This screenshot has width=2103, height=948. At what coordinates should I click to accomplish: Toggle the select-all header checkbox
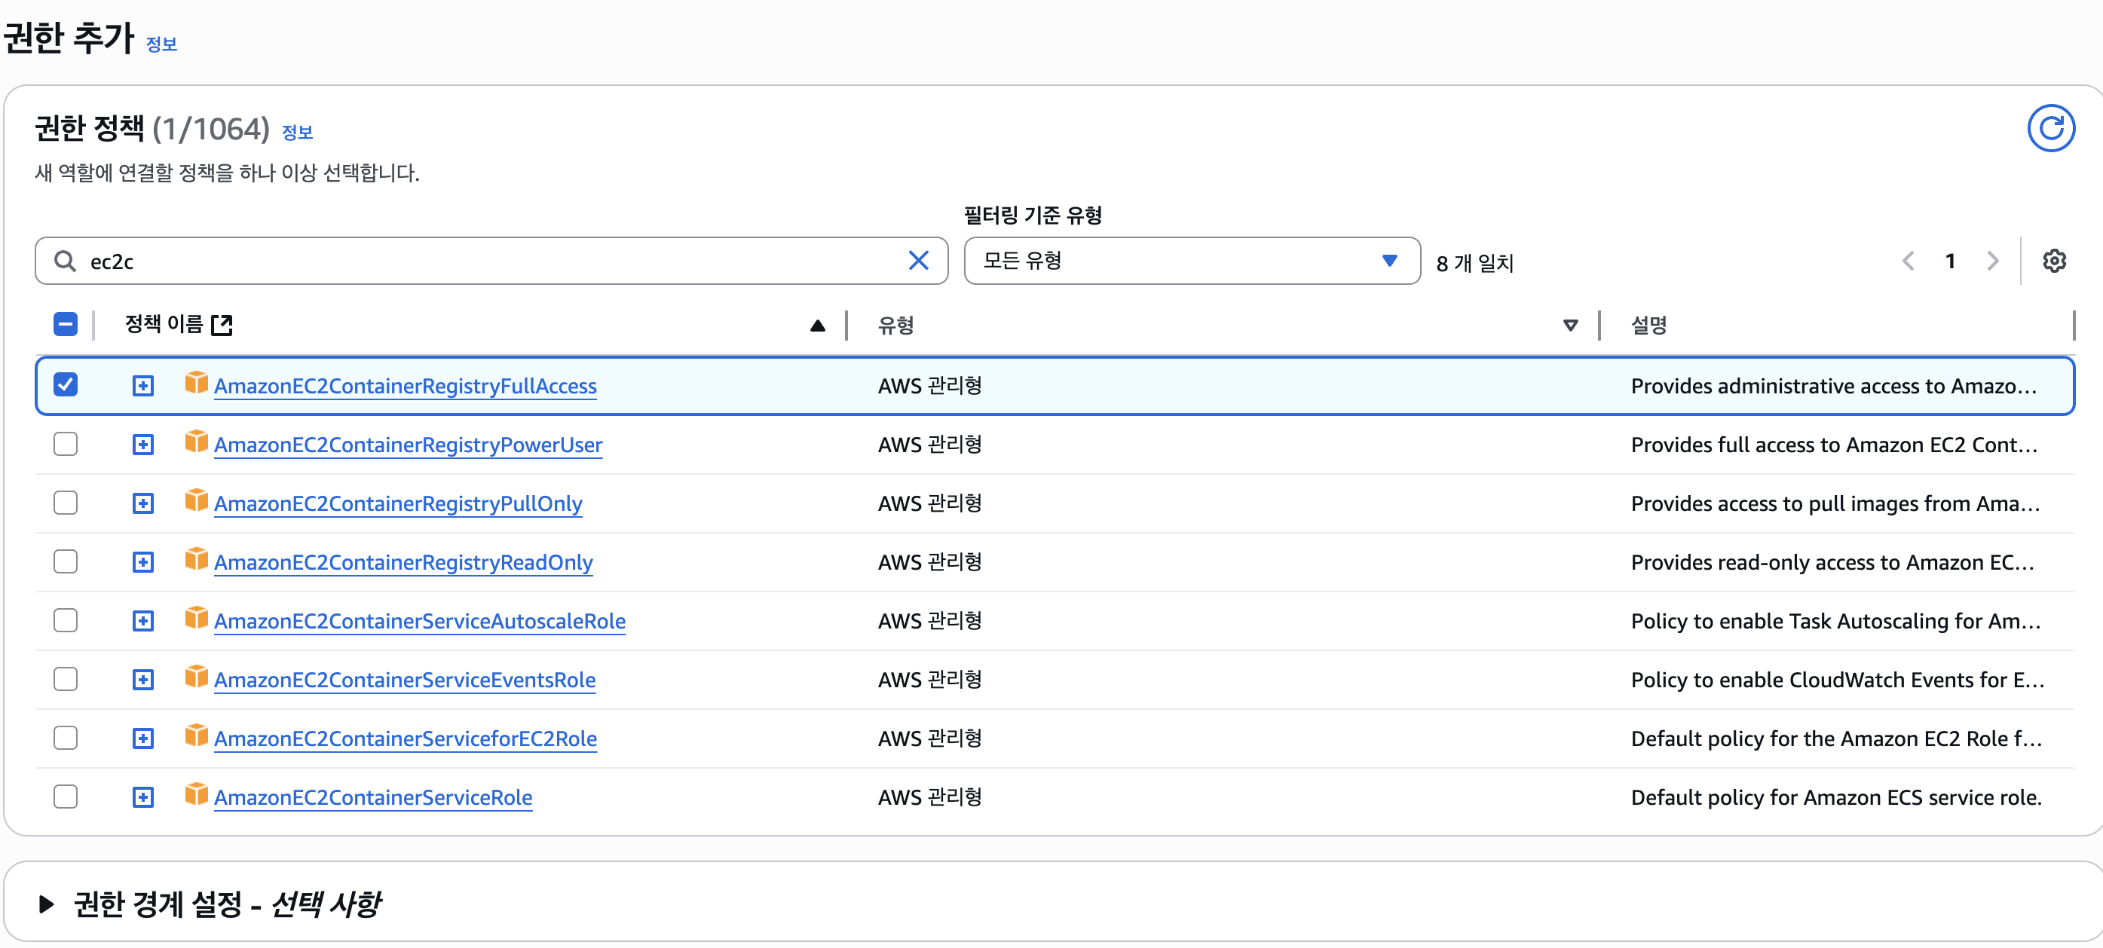pos(66,325)
